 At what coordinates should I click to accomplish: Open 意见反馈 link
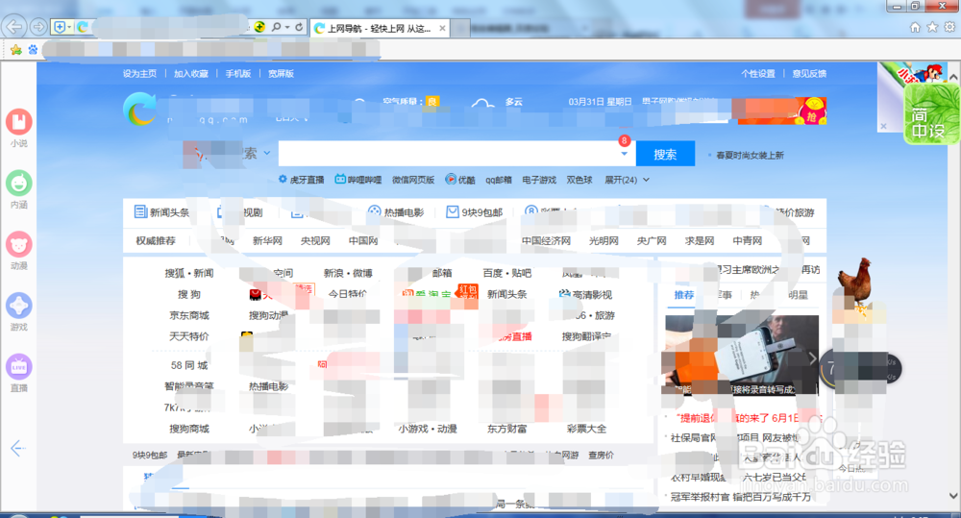tap(809, 74)
